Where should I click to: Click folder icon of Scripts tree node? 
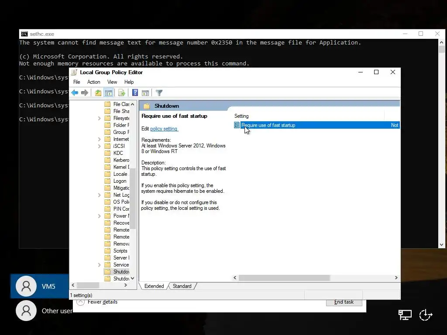point(107,251)
